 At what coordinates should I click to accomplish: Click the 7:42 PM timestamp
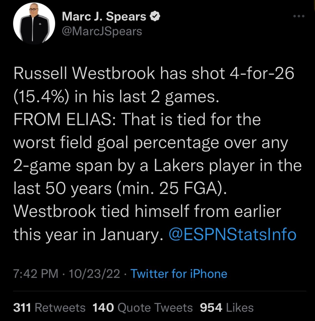coord(36,274)
